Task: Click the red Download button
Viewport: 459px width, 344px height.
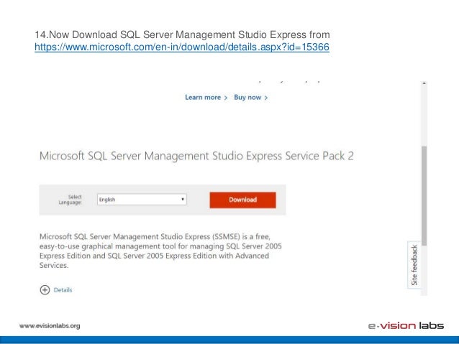Action: (x=242, y=200)
